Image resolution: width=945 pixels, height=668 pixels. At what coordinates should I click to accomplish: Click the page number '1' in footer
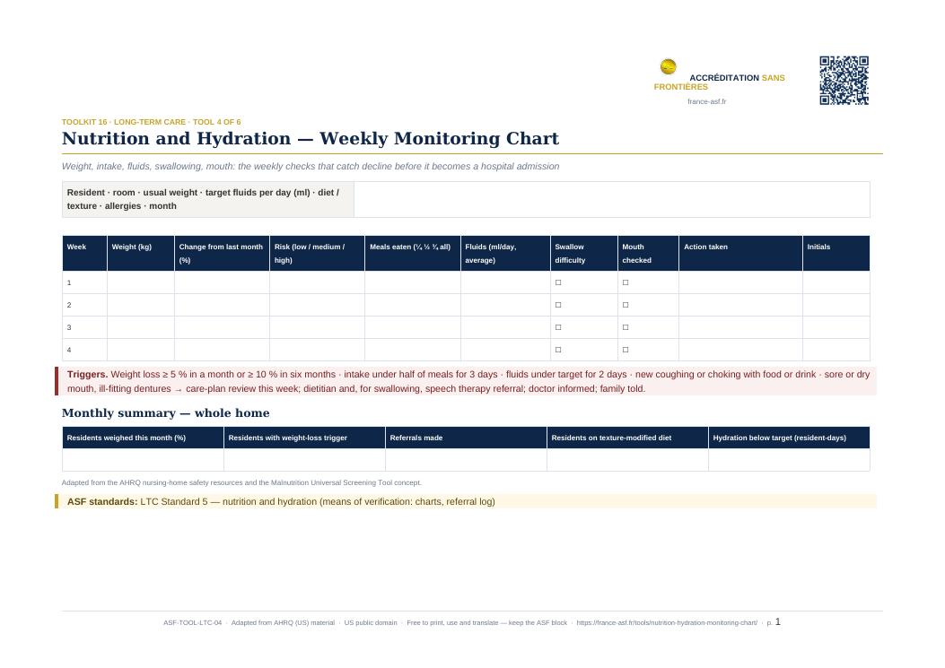tap(777, 621)
